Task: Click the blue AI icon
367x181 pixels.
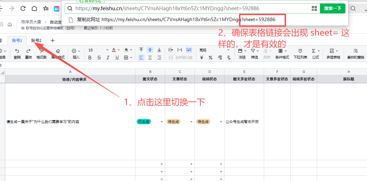Action: pos(57,9)
